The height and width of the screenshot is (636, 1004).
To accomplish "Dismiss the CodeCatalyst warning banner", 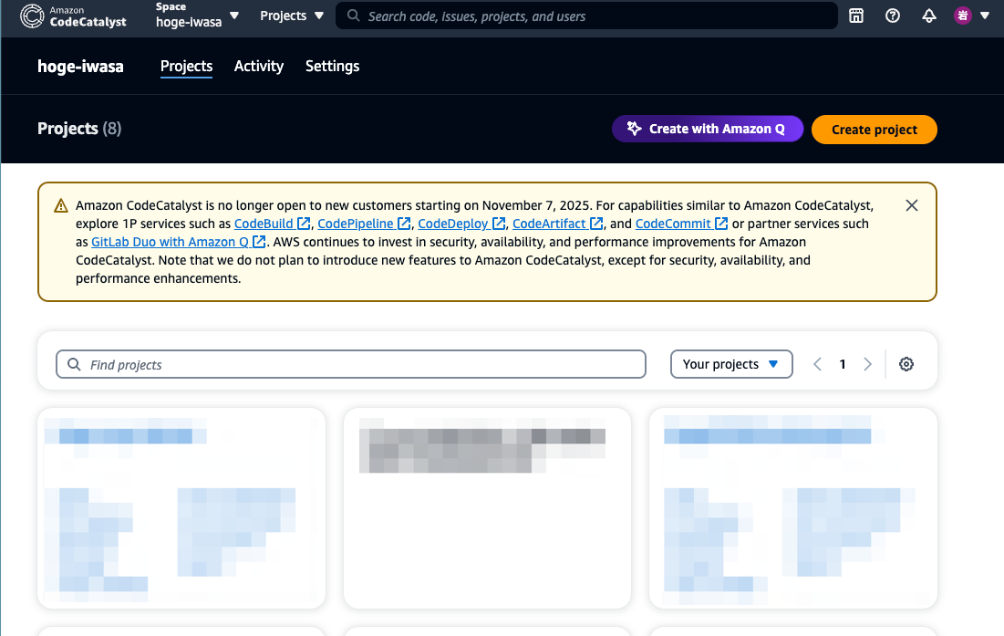I will click(x=911, y=205).
